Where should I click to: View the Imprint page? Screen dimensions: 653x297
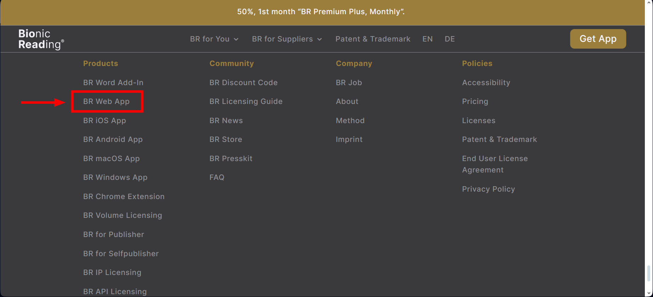(349, 139)
